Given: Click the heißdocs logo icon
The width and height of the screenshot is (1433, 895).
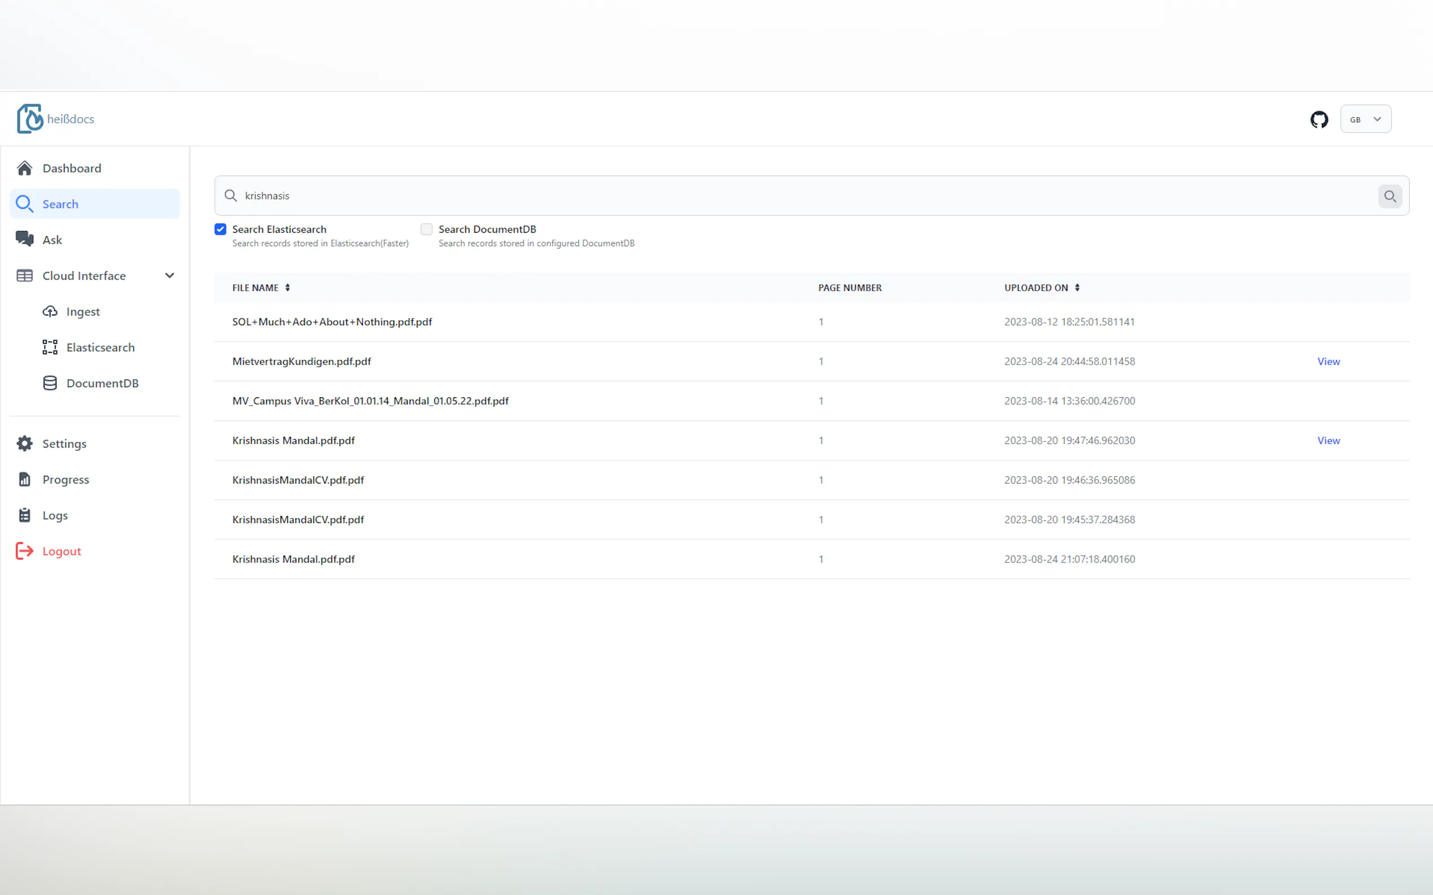Looking at the screenshot, I should coord(30,119).
